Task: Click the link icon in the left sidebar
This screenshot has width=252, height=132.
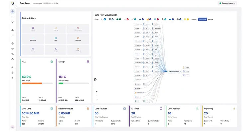Action: click(x=13, y=68)
